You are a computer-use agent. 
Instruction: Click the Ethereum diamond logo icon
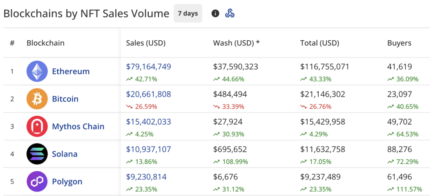pos(37,71)
